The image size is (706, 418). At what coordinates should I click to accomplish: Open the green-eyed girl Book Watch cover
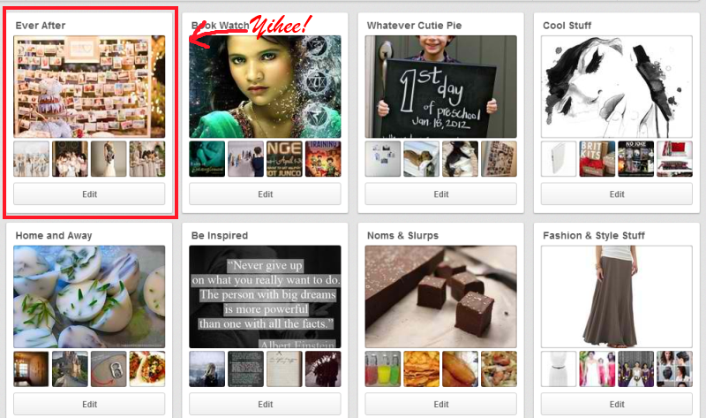[x=265, y=87]
